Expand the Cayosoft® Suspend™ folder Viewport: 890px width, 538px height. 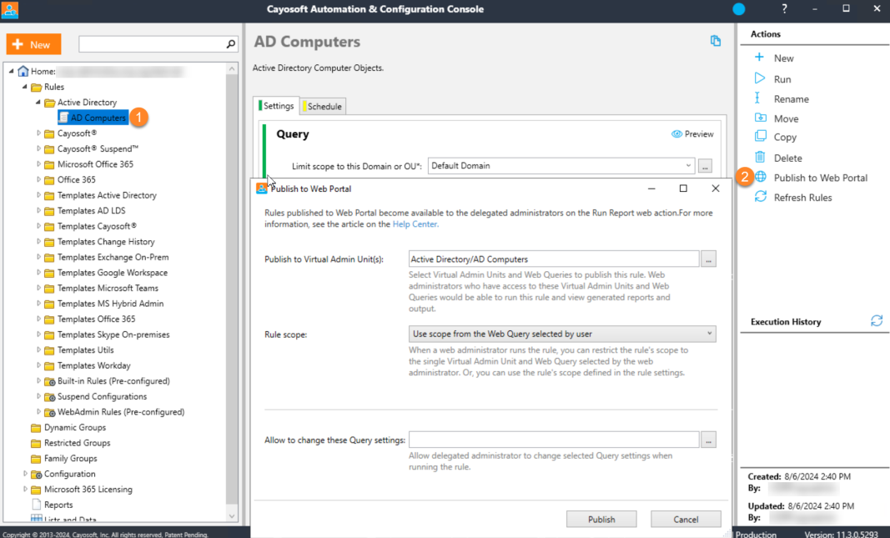tap(38, 148)
